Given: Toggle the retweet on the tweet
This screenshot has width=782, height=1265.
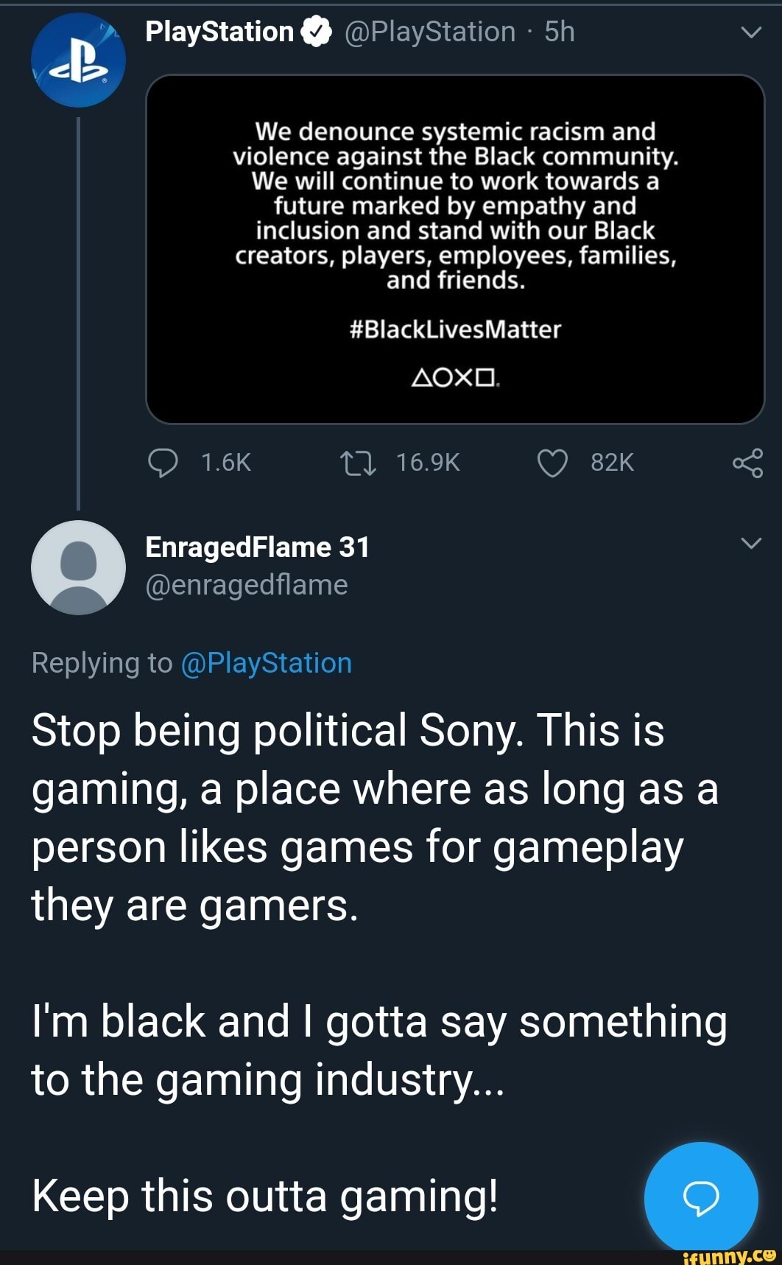Looking at the screenshot, I should [x=360, y=463].
